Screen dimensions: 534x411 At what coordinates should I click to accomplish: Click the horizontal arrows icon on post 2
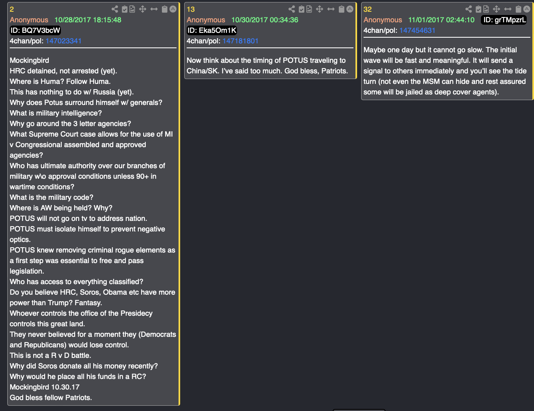154,9
